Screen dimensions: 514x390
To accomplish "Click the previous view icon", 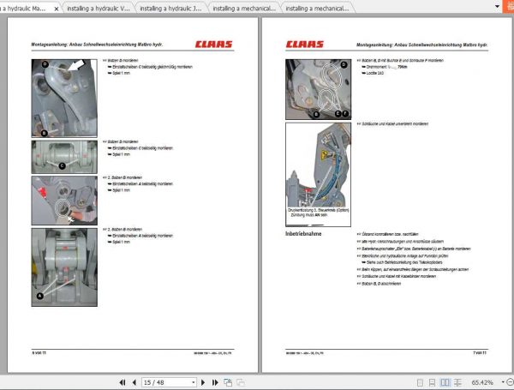I will pyautogui.click(x=228, y=382).
